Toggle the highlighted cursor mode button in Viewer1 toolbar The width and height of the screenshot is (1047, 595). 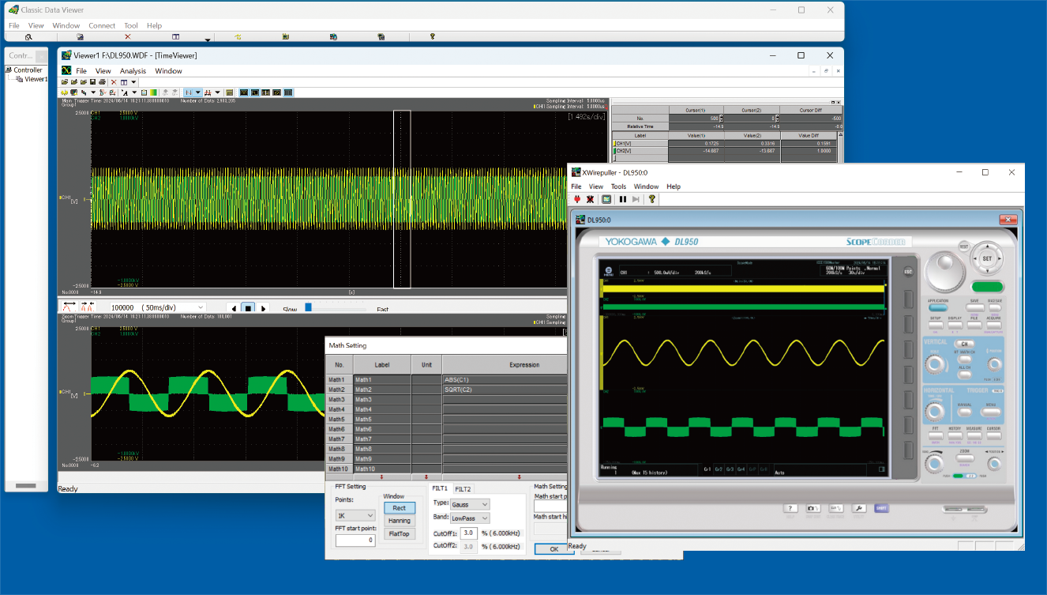coord(188,92)
